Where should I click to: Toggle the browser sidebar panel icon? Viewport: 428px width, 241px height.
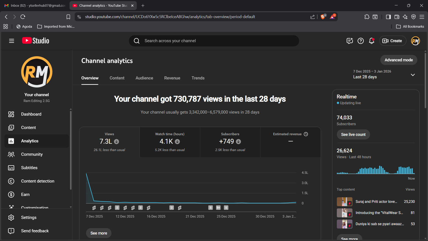tap(388, 17)
